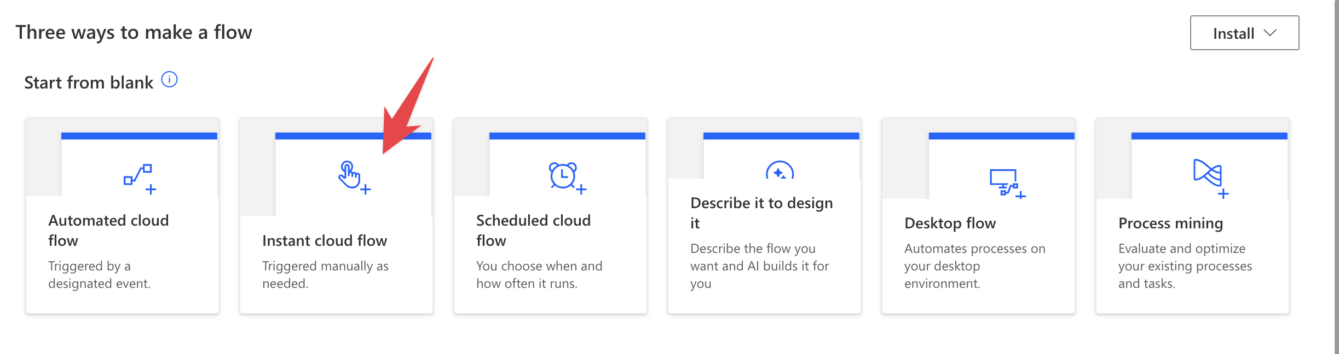Click the Automated cloud flow icon

(x=139, y=178)
